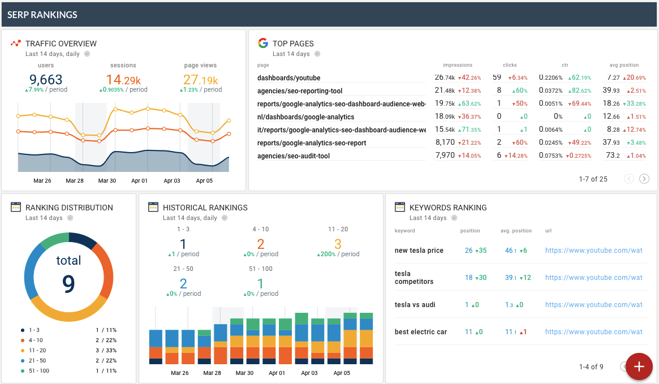This screenshot has width=659, height=384.
Task: Sort Top Pages by clicks column
Action: tap(510, 65)
